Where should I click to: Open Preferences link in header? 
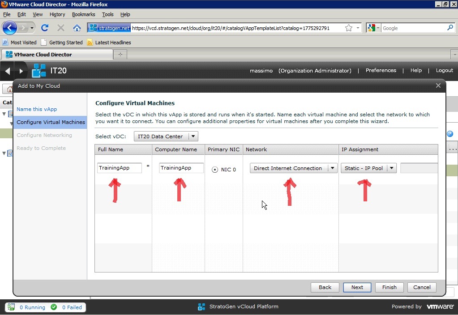click(381, 70)
